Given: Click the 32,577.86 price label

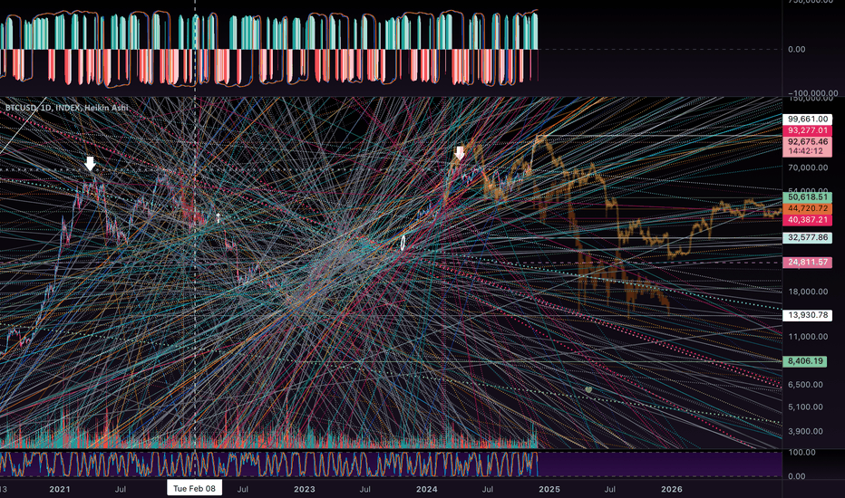Looking at the screenshot, I should click(x=807, y=237).
